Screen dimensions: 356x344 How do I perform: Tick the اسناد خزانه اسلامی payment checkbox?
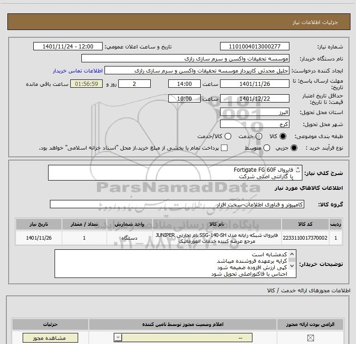tap(224, 148)
